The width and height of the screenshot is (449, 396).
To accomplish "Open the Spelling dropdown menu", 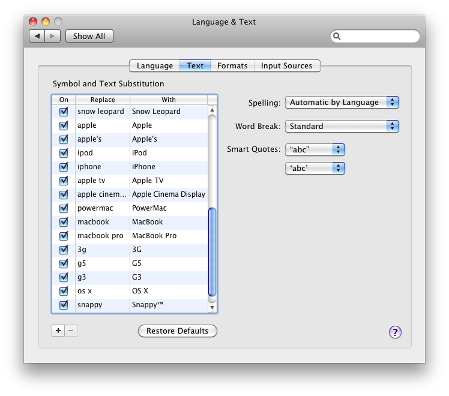I will [342, 102].
